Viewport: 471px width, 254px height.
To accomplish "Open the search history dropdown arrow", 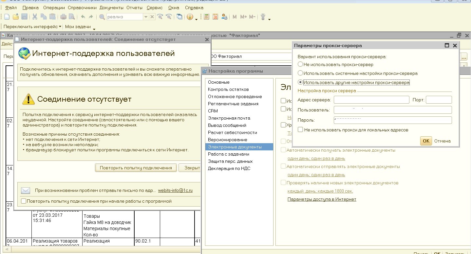I will 146,17.
